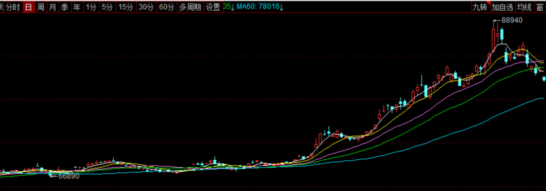Switch chart to 周 weekly period
Screen dimensions: 546x191
click(41, 7)
